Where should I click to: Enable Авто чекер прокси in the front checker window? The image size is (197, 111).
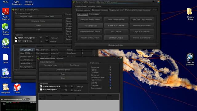click(x=41, y=89)
